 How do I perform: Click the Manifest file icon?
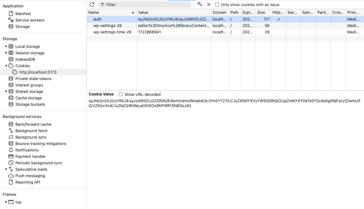(x=11, y=14)
